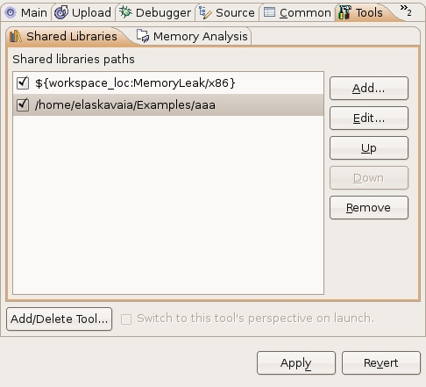Click the Apply button

[296, 363]
